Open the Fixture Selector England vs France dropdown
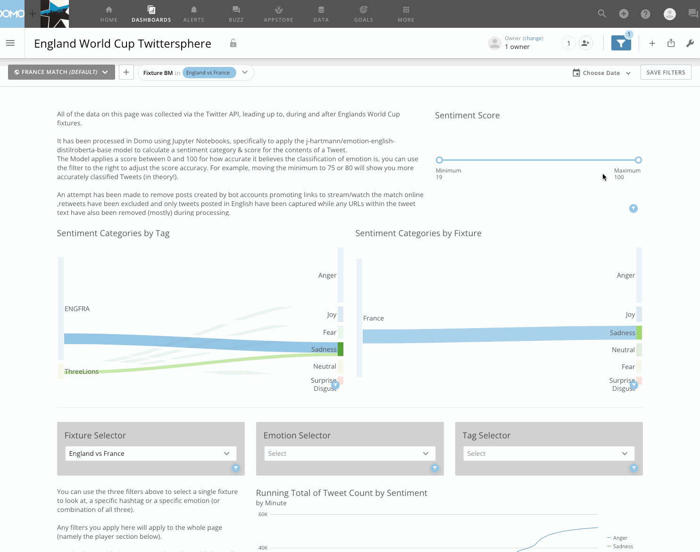 tap(150, 453)
